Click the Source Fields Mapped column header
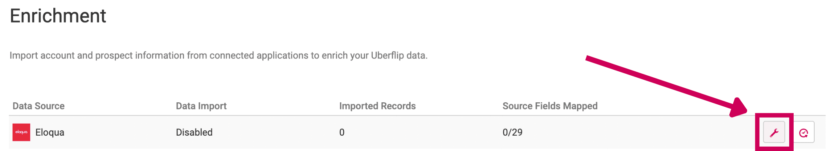Image resolution: width=828 pixels, height=151 pixels. coord(550,106)
